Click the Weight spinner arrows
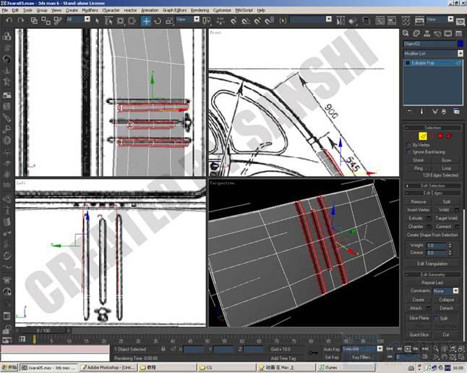467x373 pixels. click(x=450, y=245)
